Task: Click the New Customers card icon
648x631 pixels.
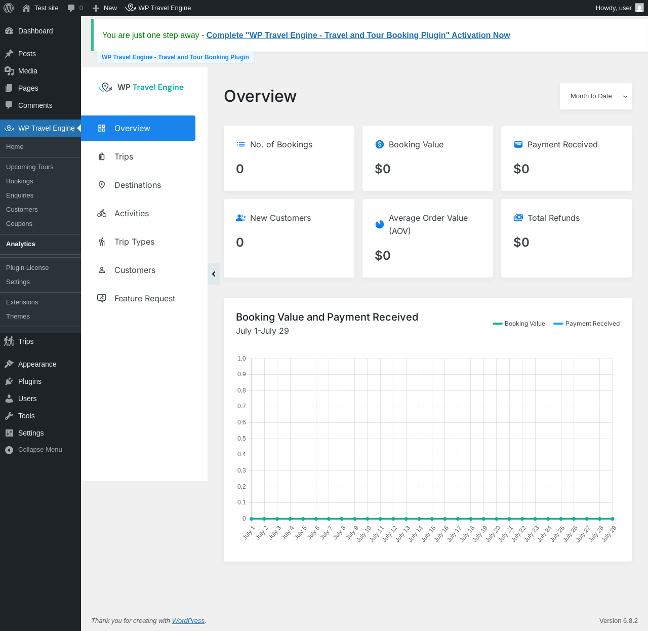Action: [241, 218]
